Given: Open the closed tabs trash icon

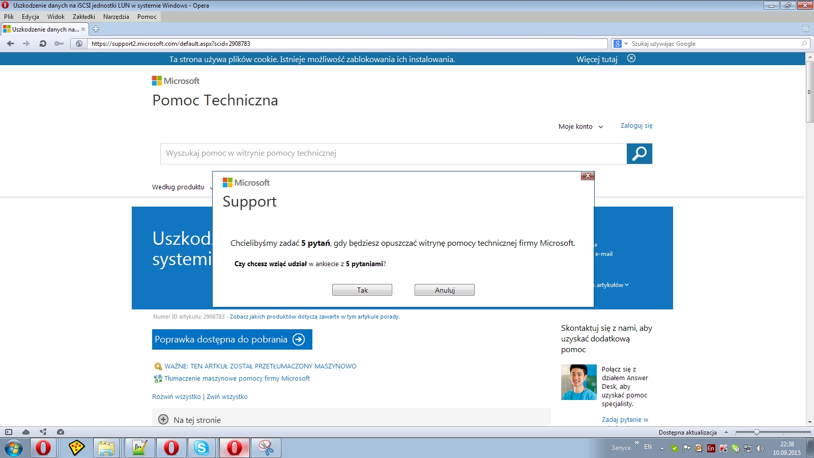Looking at the screenshot, I should [805, 28].
